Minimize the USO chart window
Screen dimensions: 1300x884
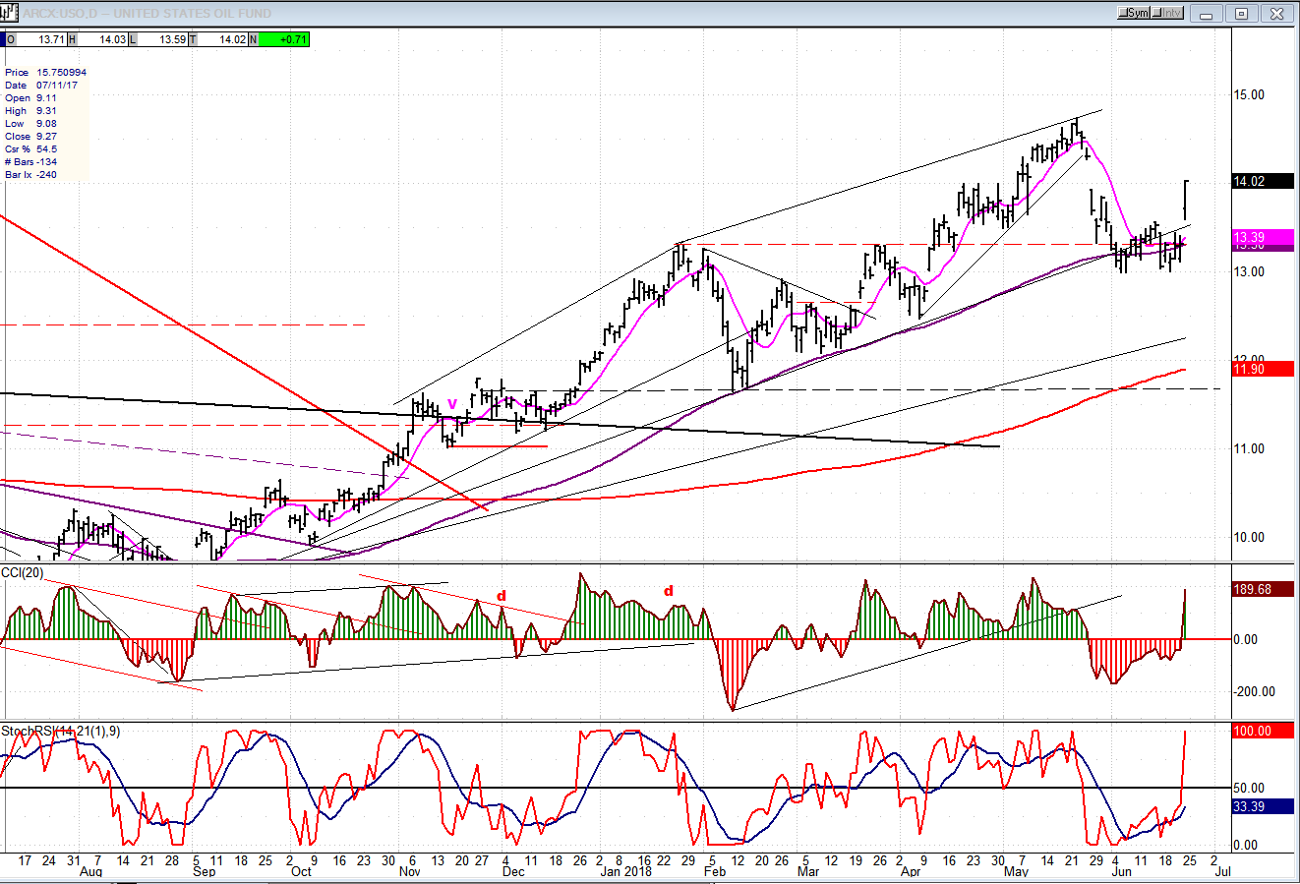pos(1207,14)
